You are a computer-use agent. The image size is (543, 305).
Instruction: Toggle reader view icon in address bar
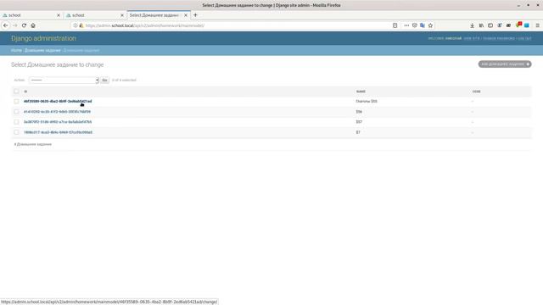pos(395,25)
